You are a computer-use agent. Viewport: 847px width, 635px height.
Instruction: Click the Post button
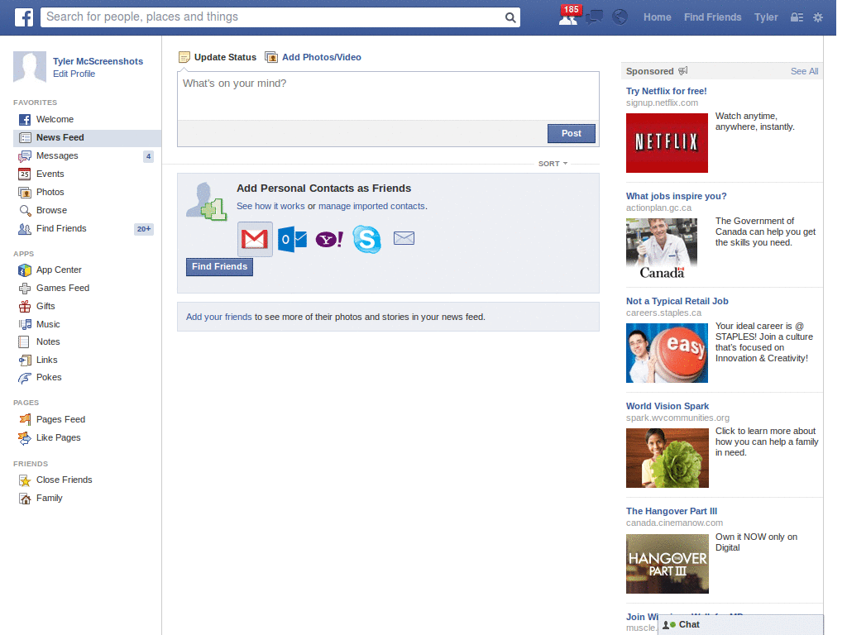(x=571, y=133)
